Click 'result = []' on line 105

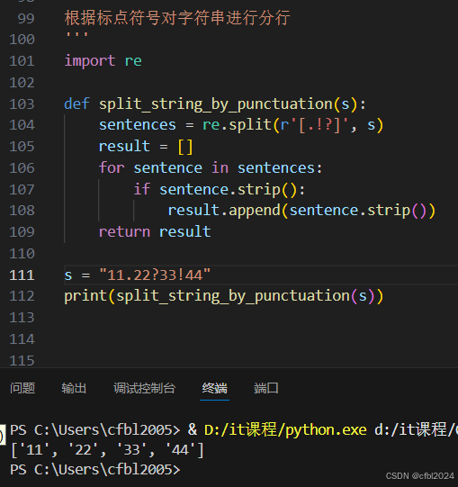[146, 147]
